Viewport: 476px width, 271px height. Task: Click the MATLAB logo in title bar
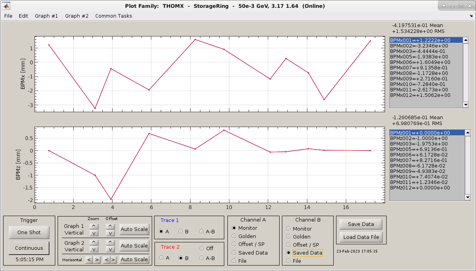(7, 6)
